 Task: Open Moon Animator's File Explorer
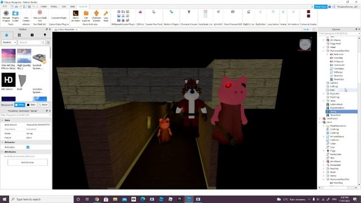[86, 16]
